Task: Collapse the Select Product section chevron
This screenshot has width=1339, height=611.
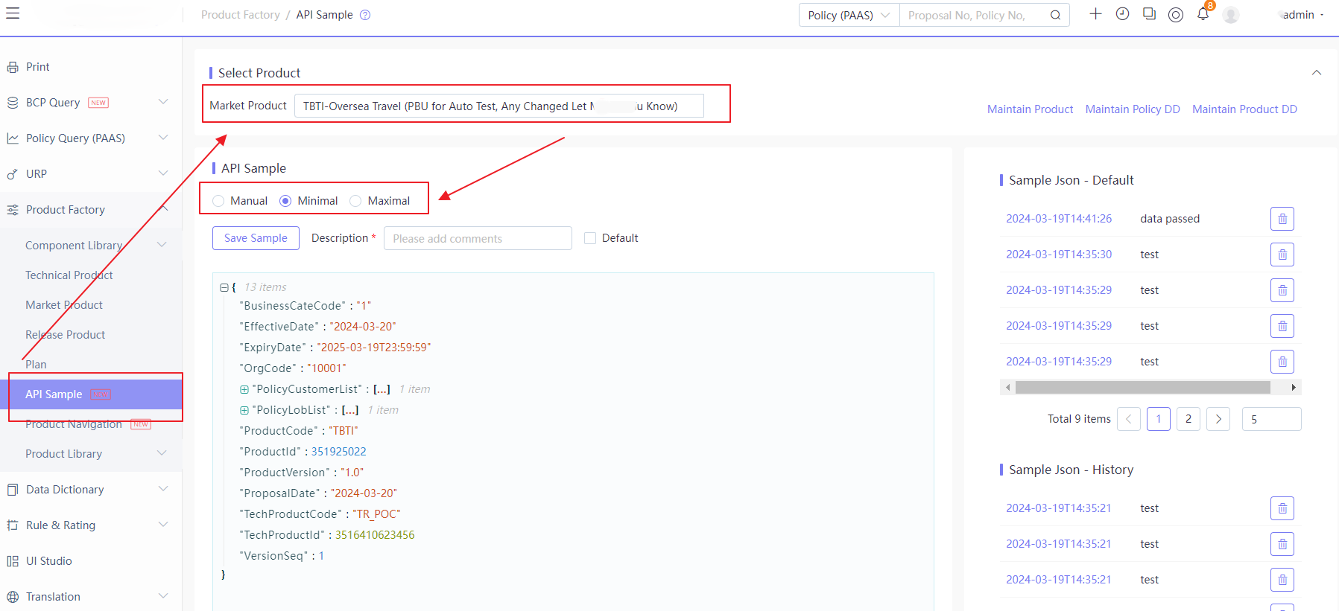Action: [1317, 73]
